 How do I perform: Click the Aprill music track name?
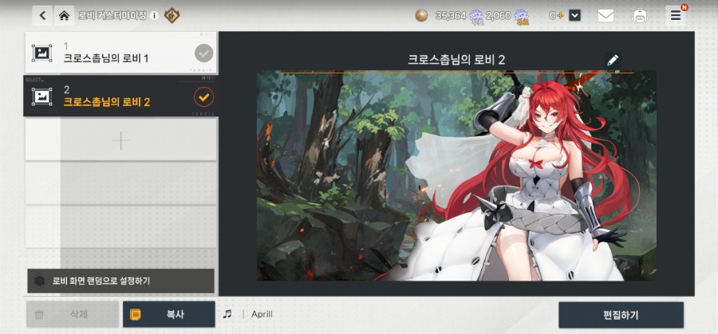tap(262, 314)
